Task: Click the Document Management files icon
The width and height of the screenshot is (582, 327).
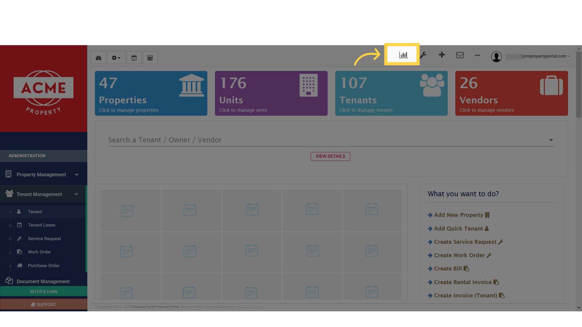Action: pyautogui.click(x=9, y=281)
